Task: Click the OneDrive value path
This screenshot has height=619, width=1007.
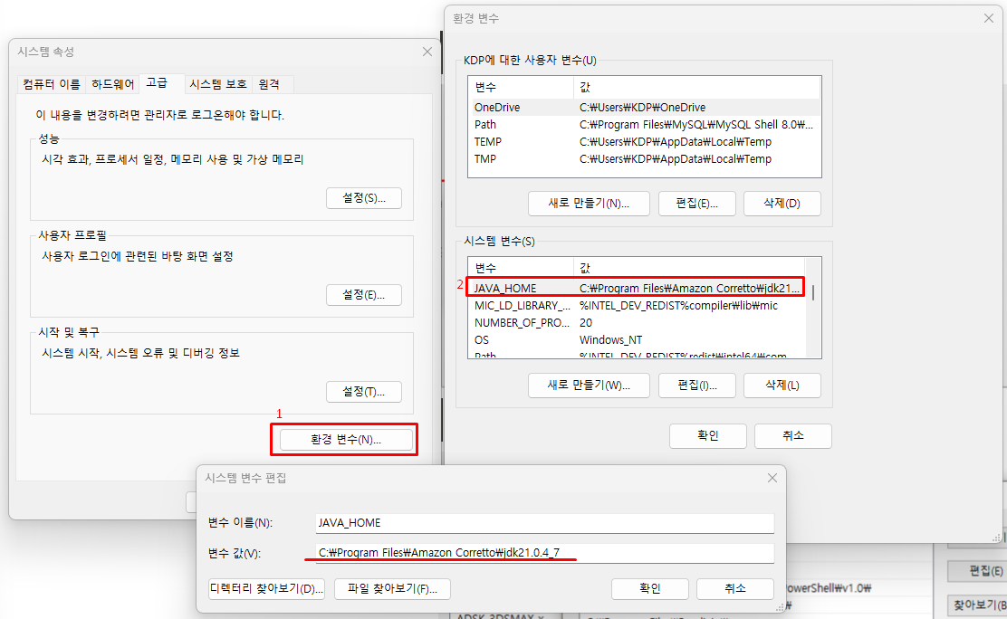Action: 642,107
